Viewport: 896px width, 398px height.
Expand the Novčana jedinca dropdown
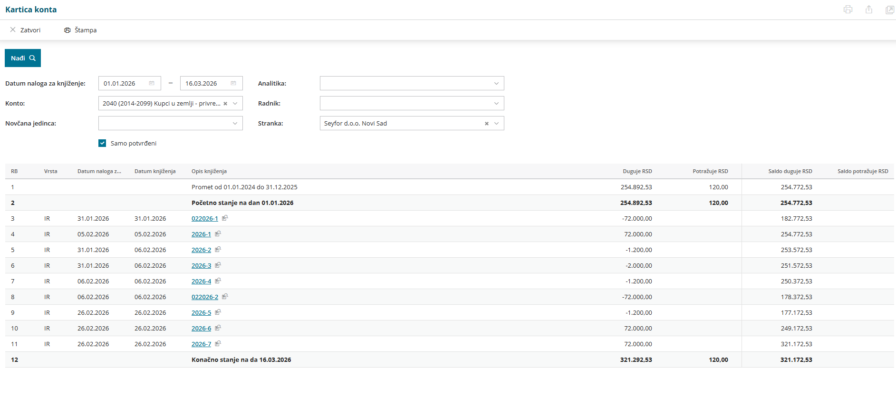[235, 123]
